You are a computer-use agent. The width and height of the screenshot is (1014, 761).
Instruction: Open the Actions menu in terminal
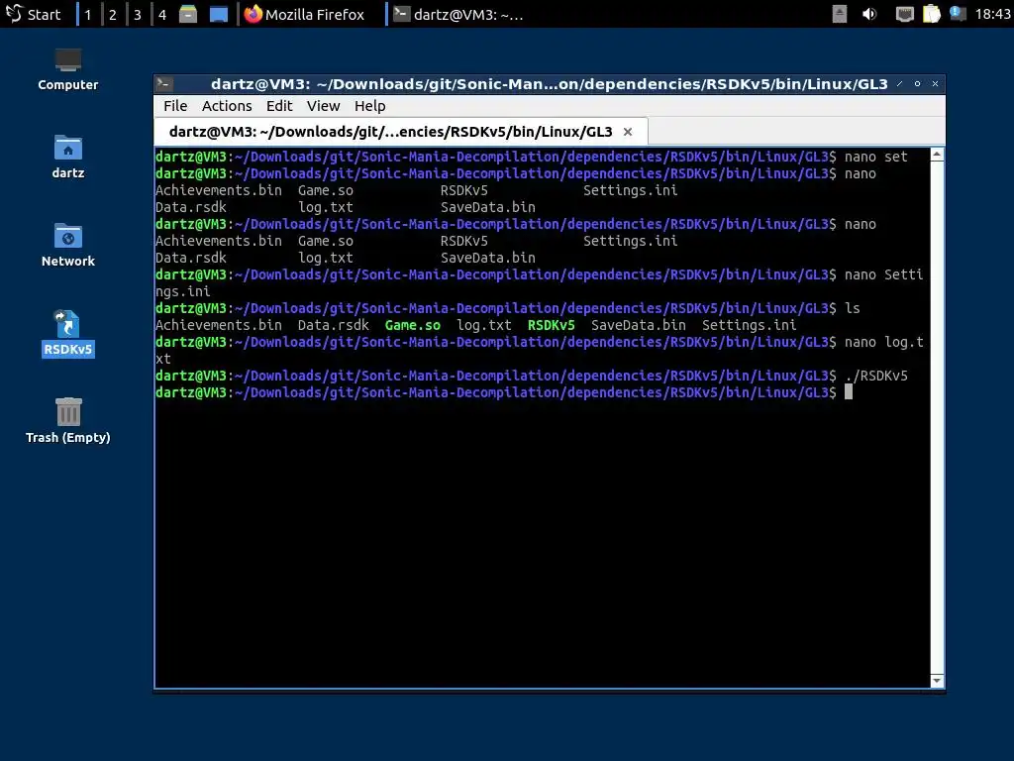coord(227,105)
